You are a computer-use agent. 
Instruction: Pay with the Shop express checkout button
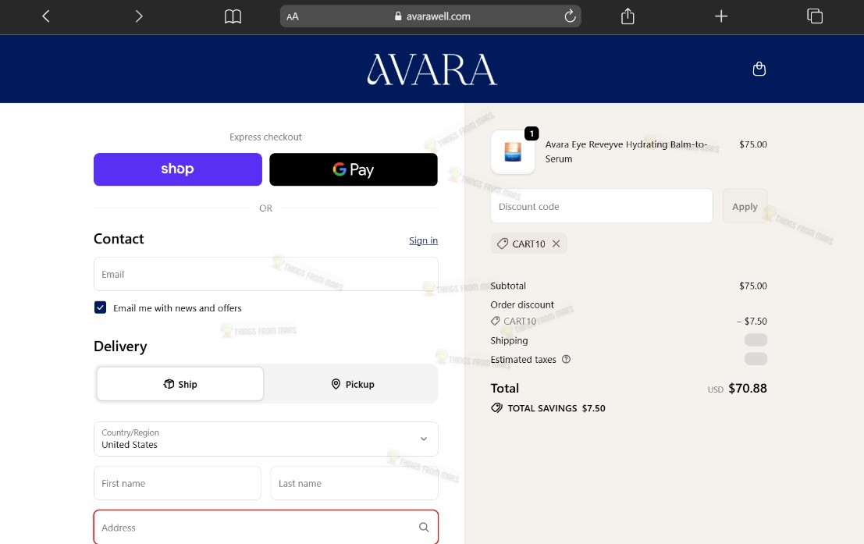click(177, 169)
